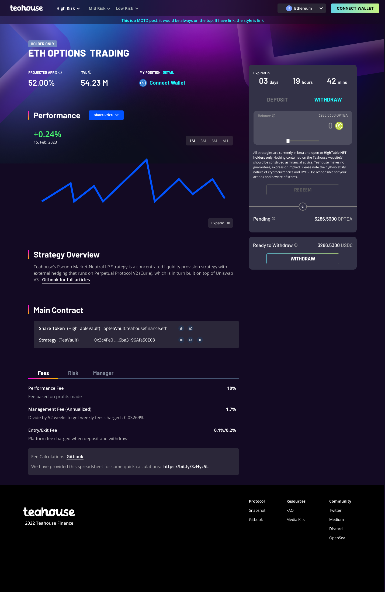Expand the Share Price dropdown
This screenshot has width=385, height=592.
coord(106,115)
